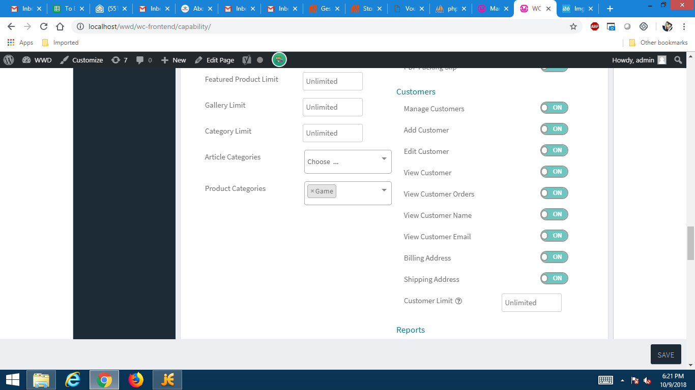Click the page vertical scrollbar thumb
Image resolution: width=695 pixels, height=390 pixels.
(x=690, y=243)
